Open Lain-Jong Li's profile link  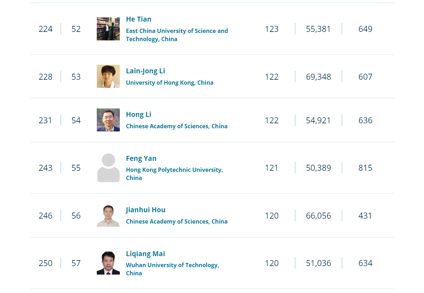pos(145,71)
